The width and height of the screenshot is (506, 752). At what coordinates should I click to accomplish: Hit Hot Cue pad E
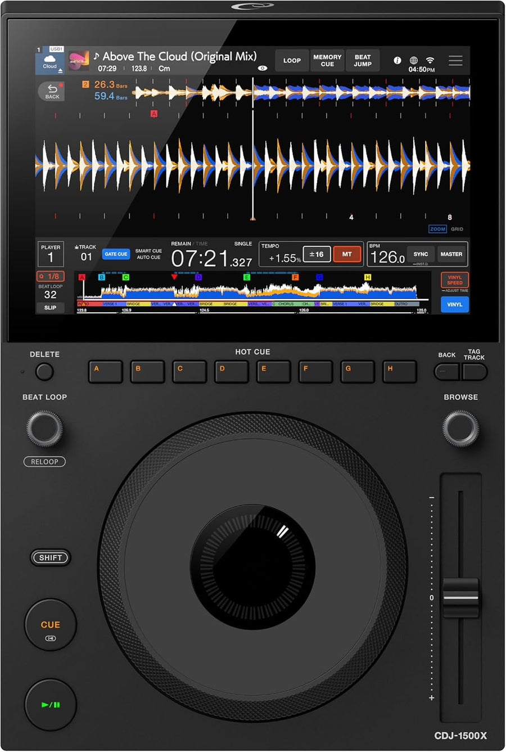(273, 372)
